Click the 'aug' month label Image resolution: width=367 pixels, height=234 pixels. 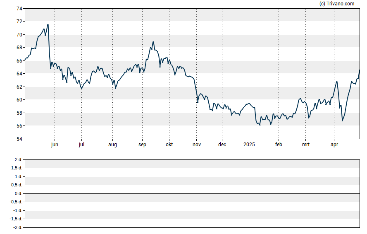tap(112, 145)
